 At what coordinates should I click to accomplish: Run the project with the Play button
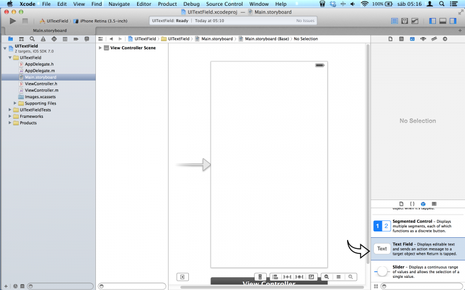pyautogui.click(x=12, y=21)
